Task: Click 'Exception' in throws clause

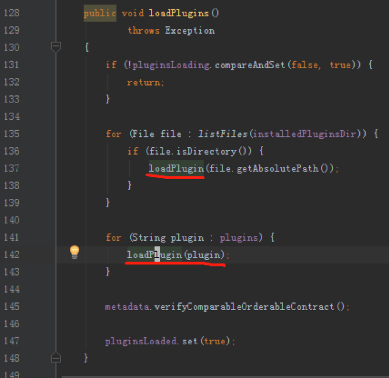Action: (190, 30)
